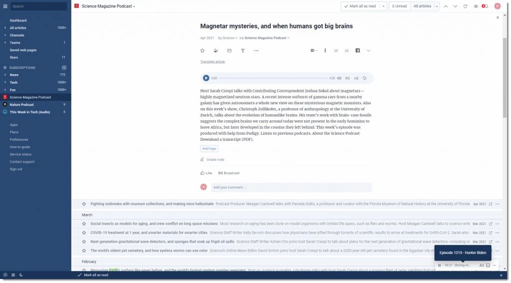Click the sidebar Search field
The image size is (511, 283).
[38, 6]
